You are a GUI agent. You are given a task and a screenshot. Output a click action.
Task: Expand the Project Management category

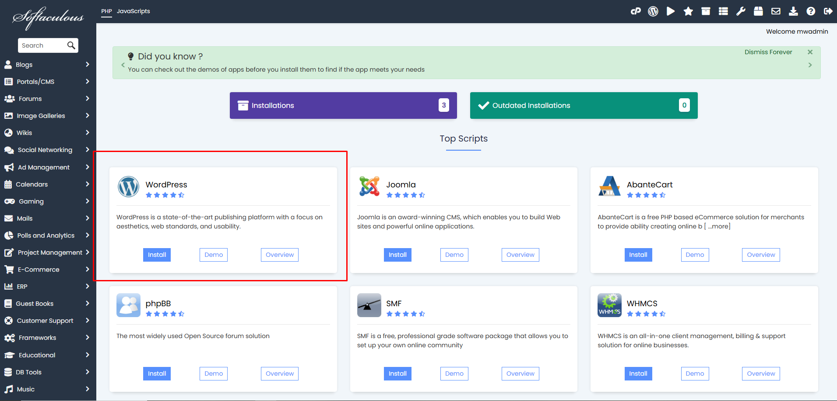point(88,252)
